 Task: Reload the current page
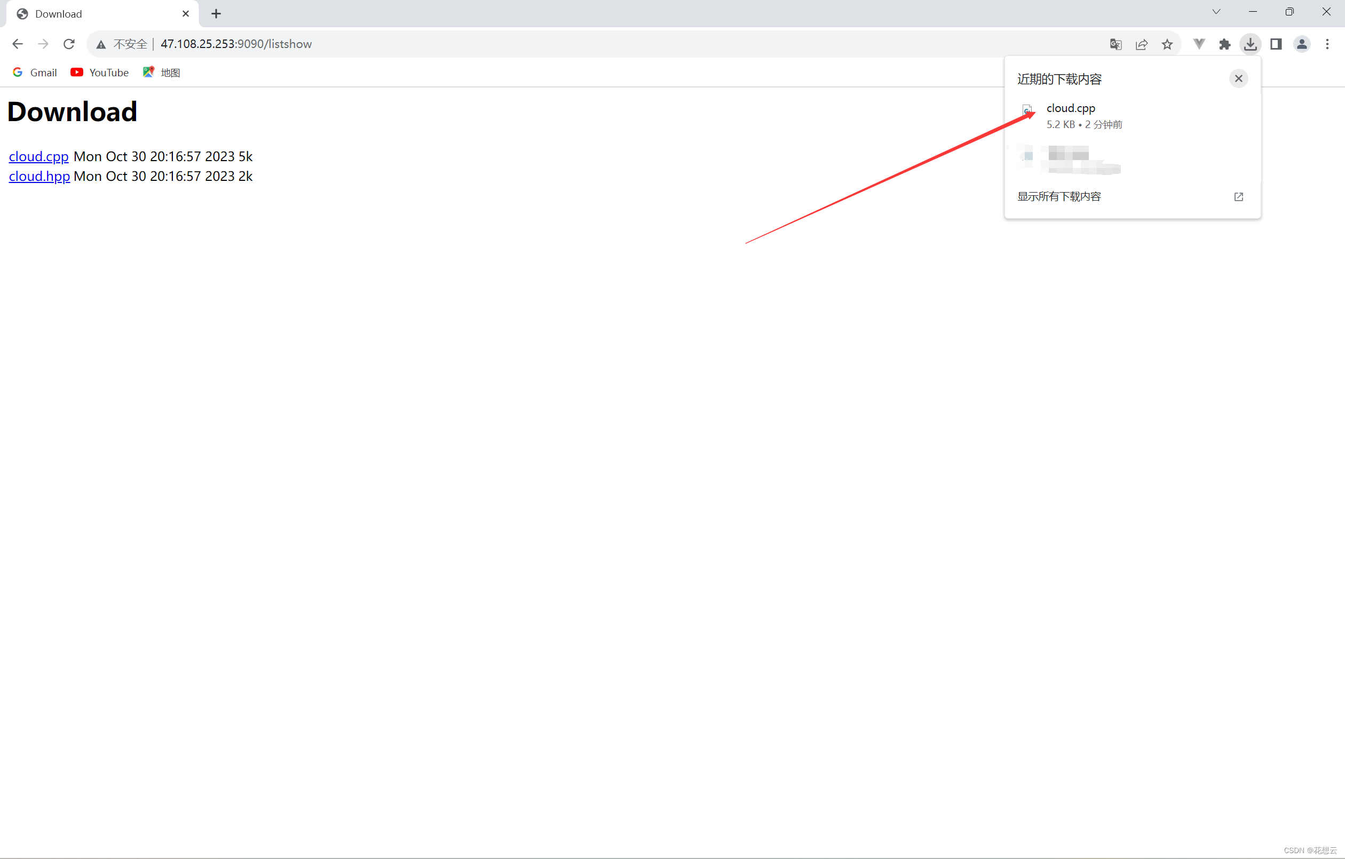(69, 44)
